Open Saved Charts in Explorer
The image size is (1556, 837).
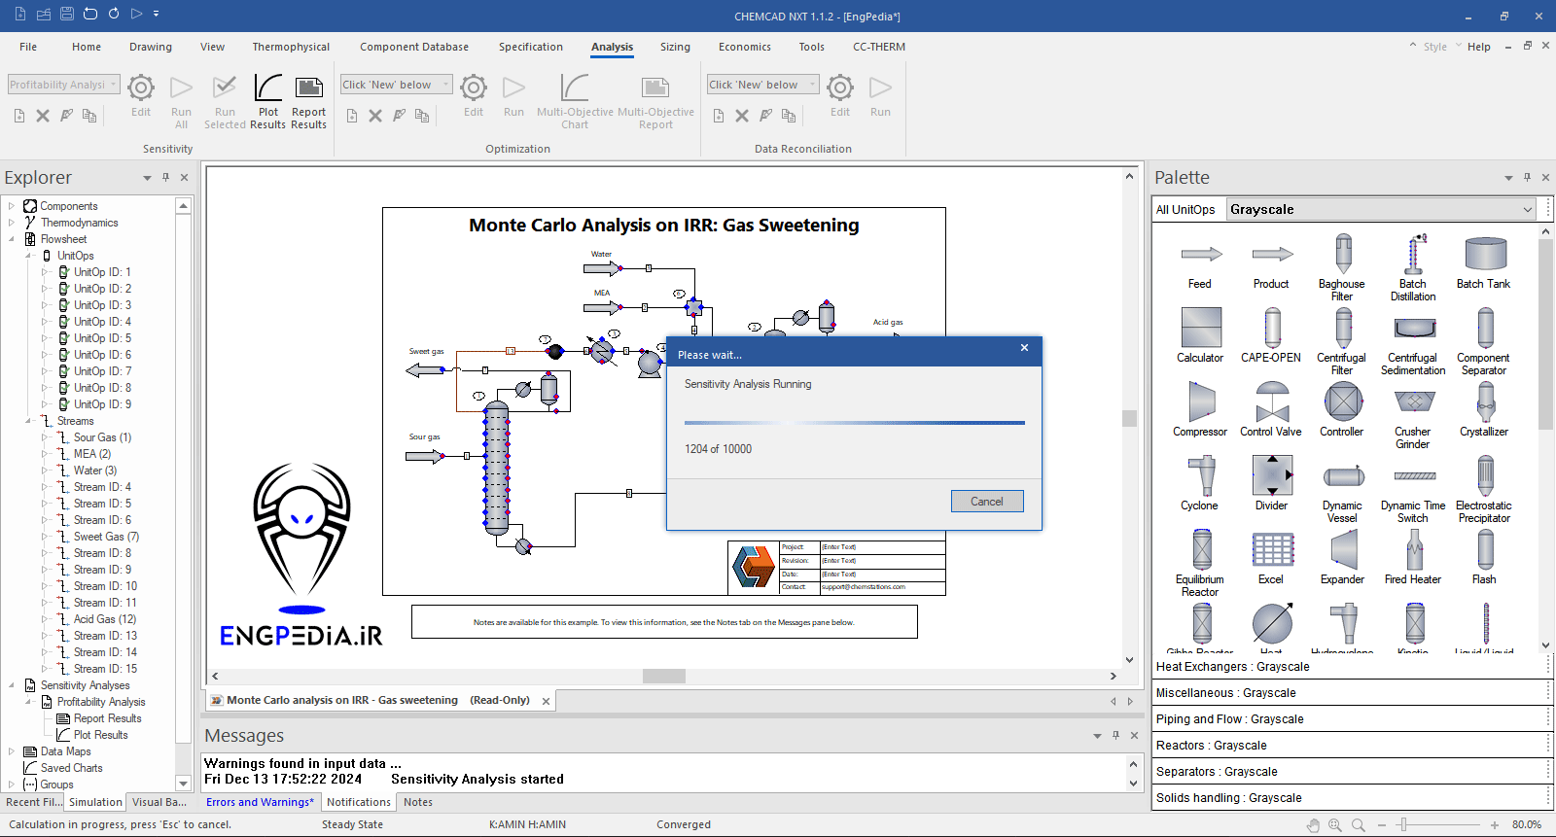[x=71, y=768]
